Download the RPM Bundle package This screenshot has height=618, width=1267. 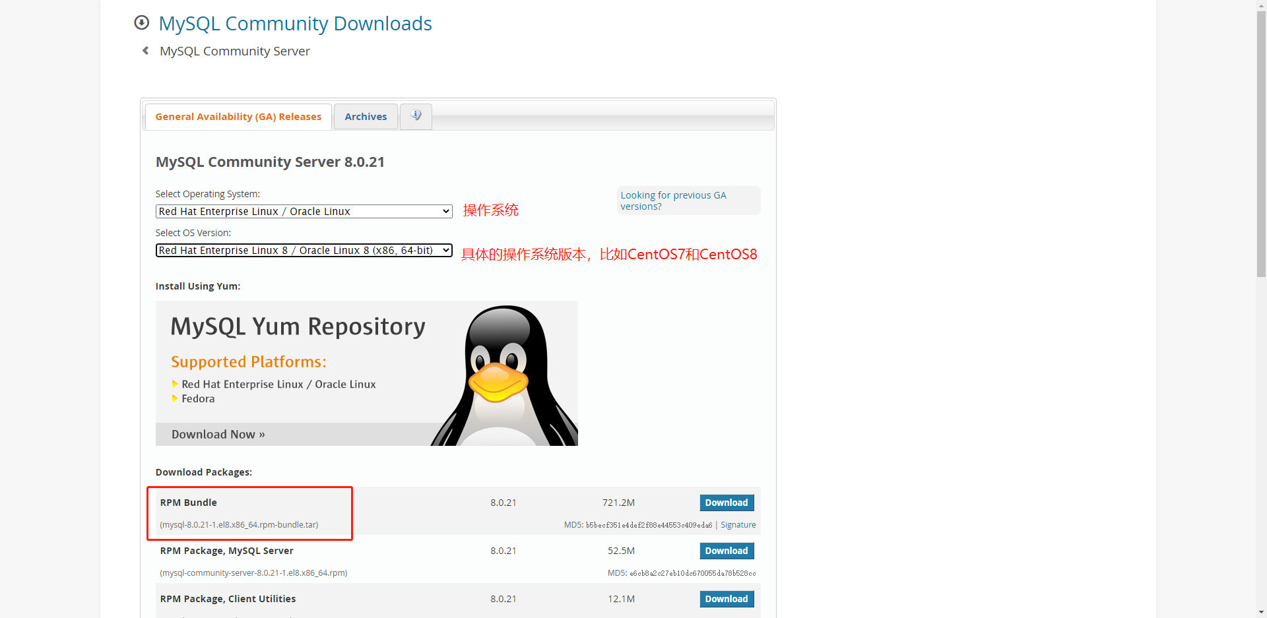727,503
